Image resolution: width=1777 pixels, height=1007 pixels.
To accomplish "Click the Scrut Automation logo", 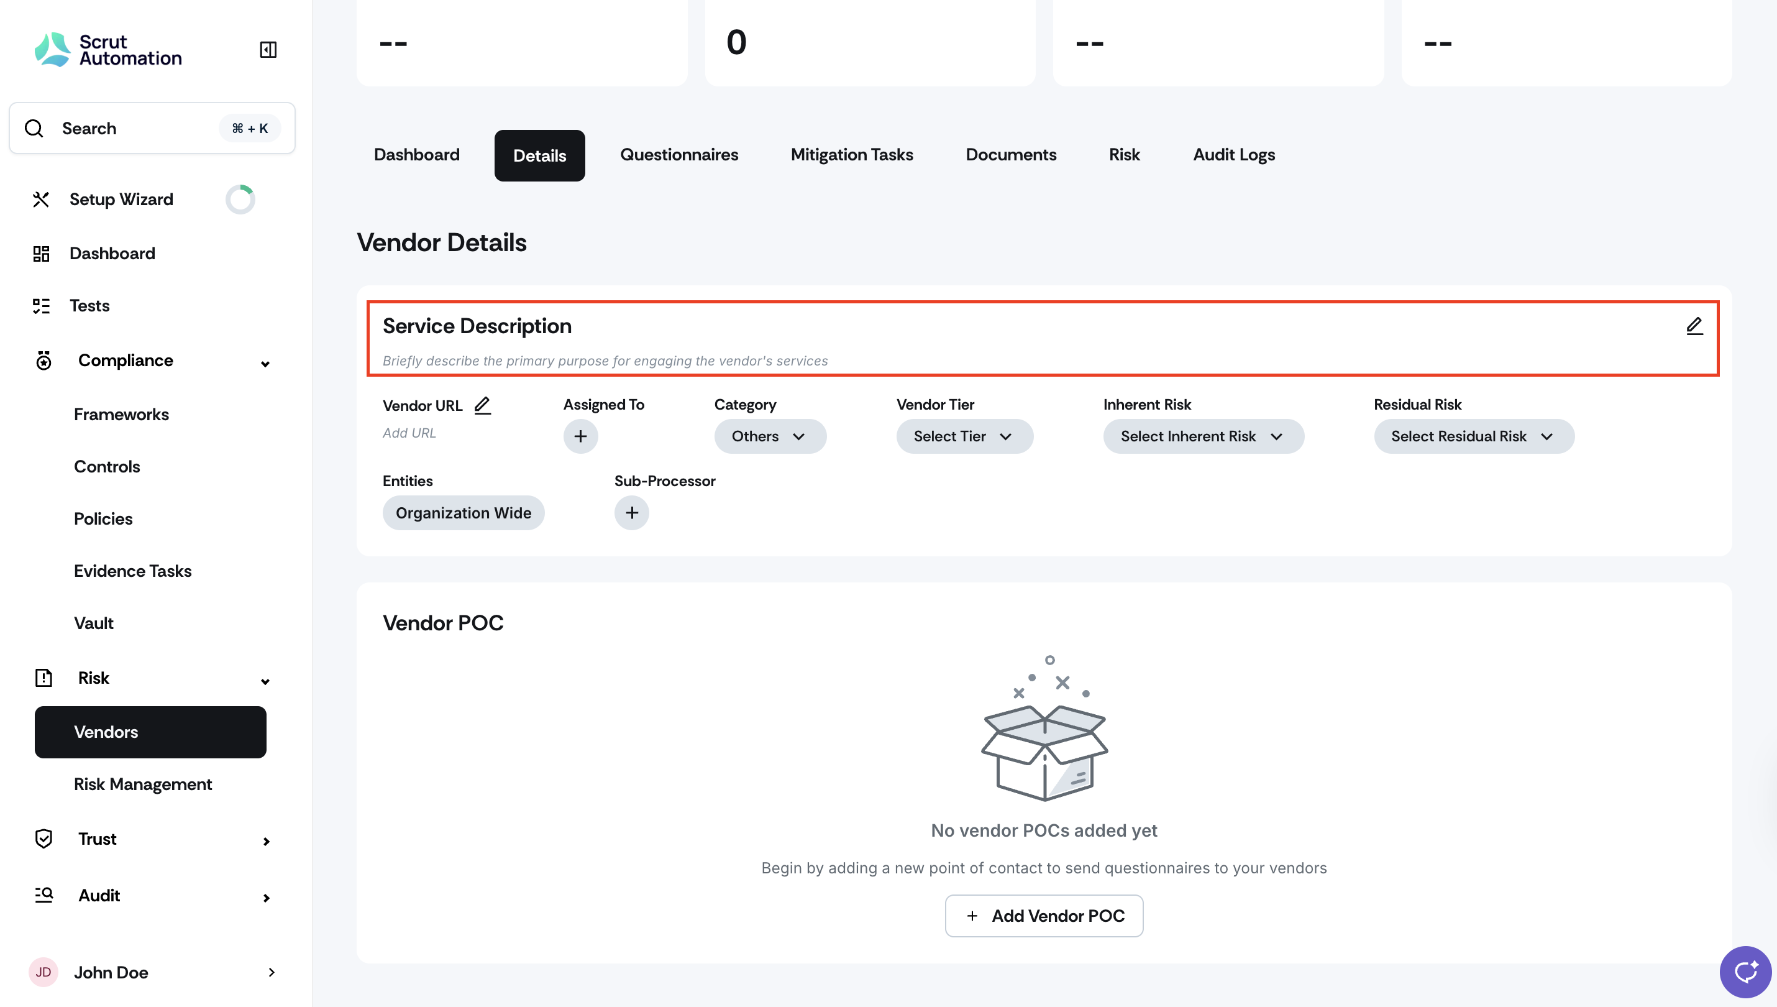I will click(x=109, y=50).
